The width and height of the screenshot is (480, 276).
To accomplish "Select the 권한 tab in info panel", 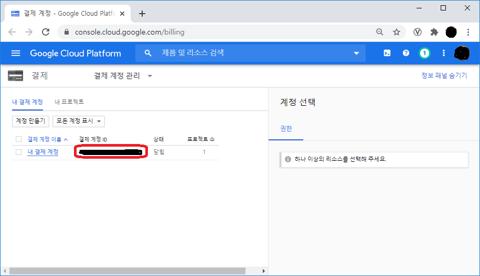I will point(286,129).
